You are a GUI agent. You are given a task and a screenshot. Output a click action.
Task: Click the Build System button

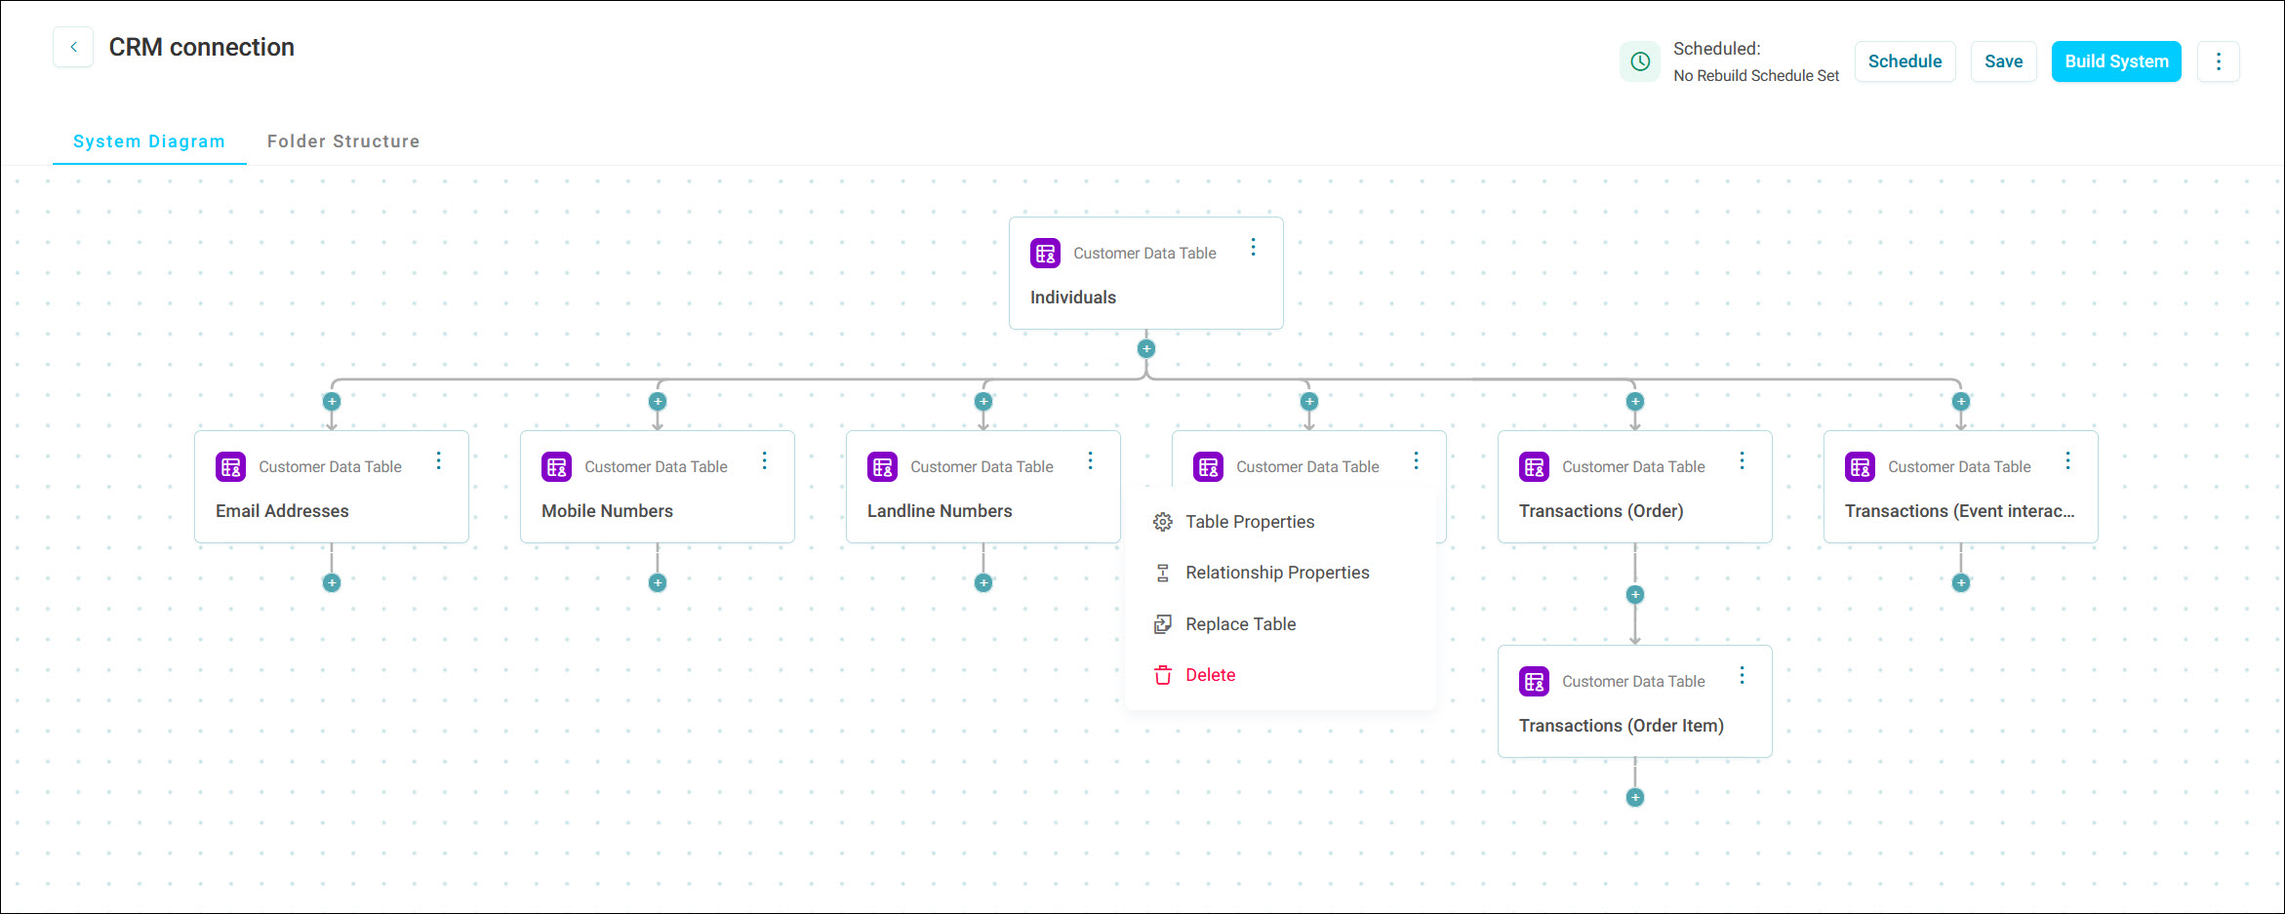tap(2116, 61)
